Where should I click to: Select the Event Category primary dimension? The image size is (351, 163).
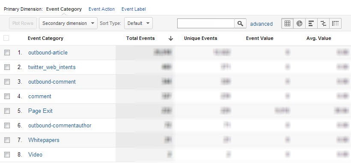pyautogui.click(x=64, y=9)
